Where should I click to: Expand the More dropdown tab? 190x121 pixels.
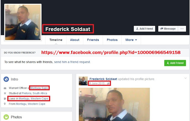pos(131,40)
